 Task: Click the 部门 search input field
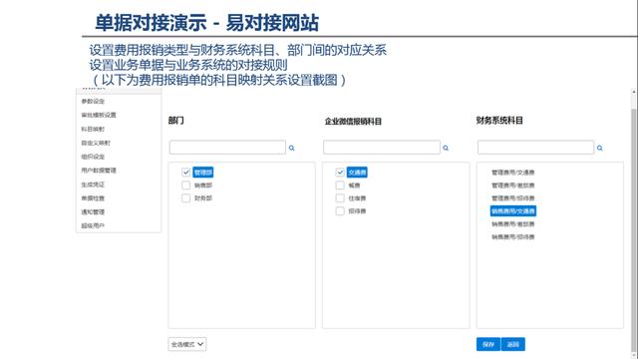(227, 148)
